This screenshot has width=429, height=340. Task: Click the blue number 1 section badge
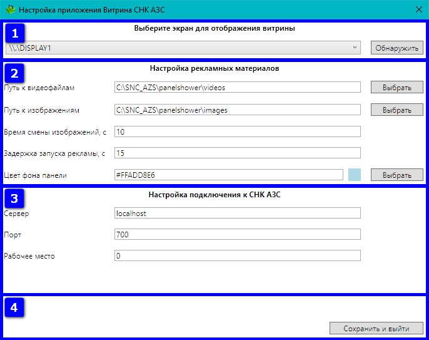click(x=15, y=32)
